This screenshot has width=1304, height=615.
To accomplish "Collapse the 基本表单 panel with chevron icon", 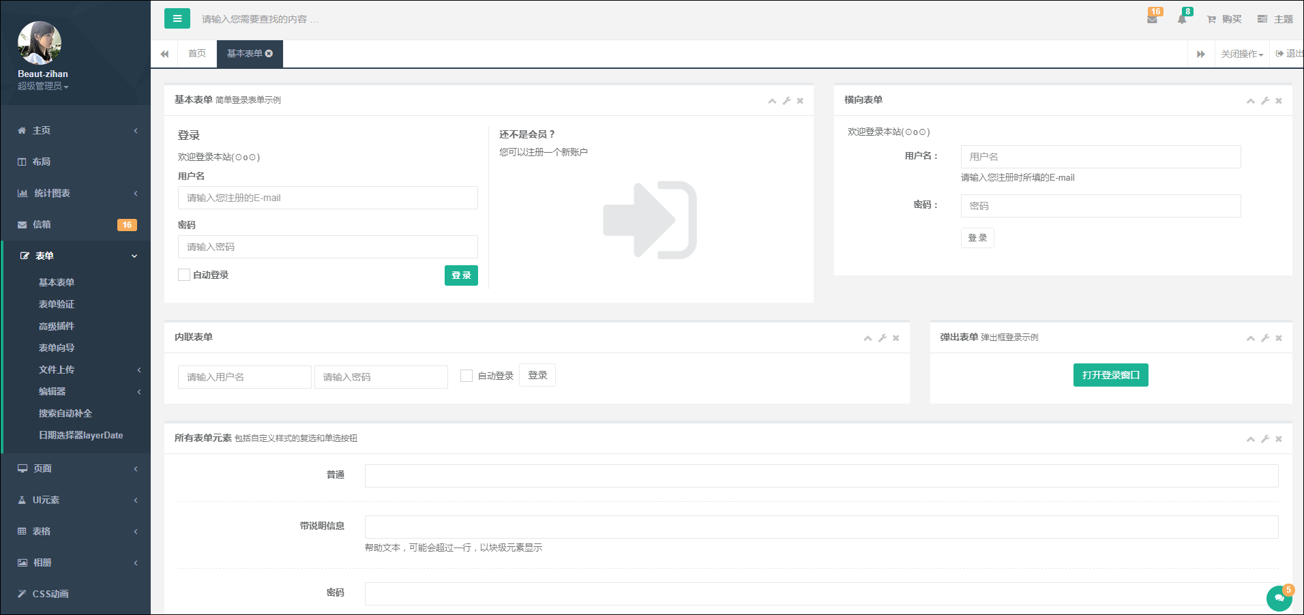I will [x=772, y=101].
